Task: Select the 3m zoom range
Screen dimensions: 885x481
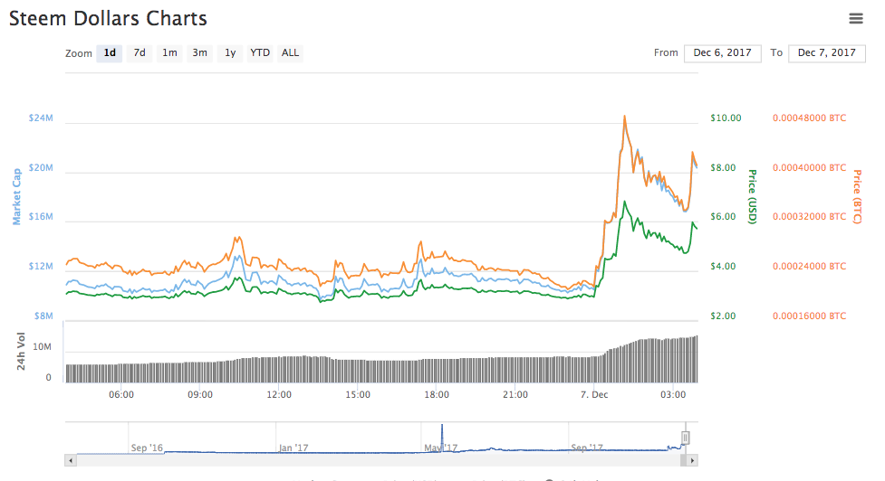Action: tap(199, 53)
